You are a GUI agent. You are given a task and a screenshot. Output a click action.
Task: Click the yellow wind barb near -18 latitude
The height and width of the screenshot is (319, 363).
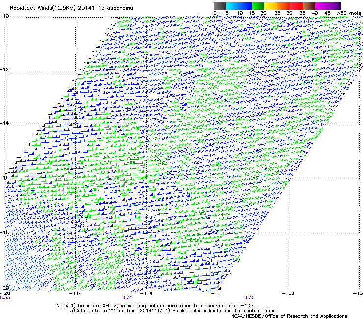(122, 229)
